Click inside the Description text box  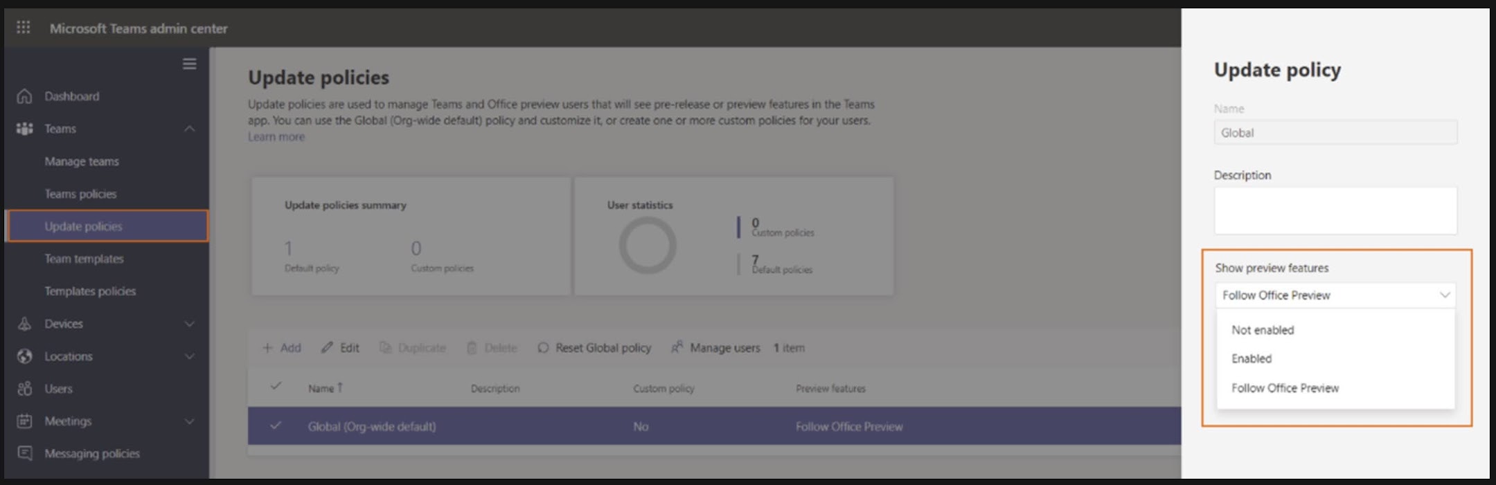coord(1335,210)
